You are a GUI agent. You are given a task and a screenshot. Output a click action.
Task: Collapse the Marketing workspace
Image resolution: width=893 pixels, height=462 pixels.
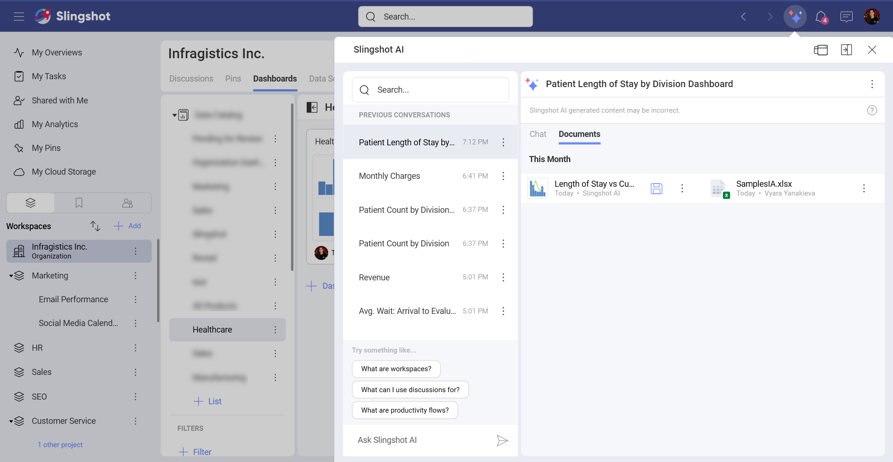(11, 276)
